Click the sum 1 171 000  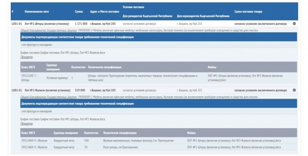click(x=81, y=24)
